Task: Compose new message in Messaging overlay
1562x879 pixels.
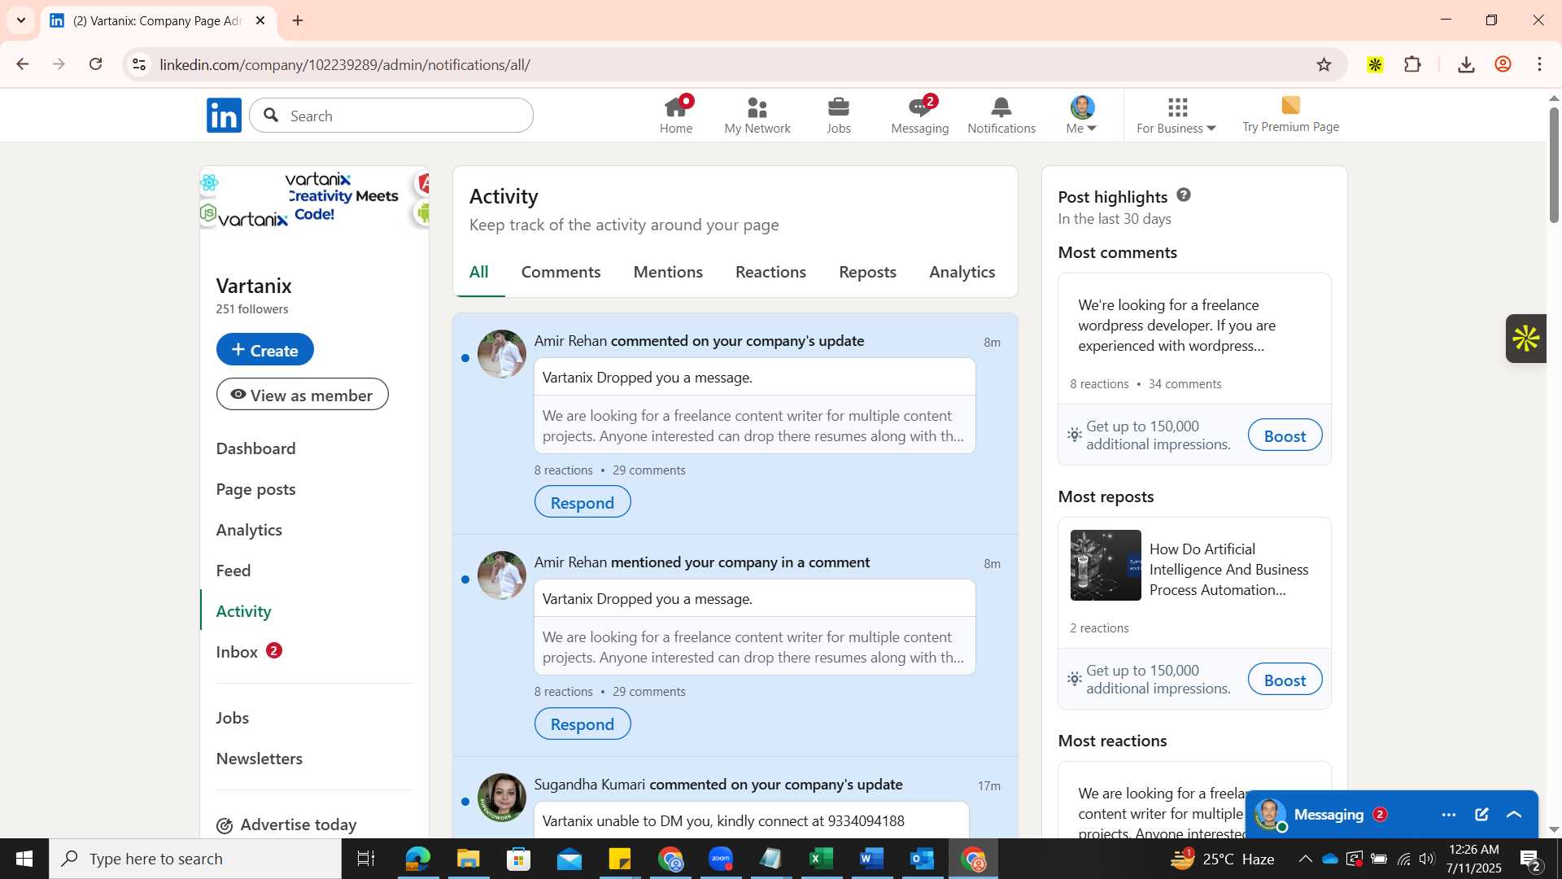Action: point(1481,815)
